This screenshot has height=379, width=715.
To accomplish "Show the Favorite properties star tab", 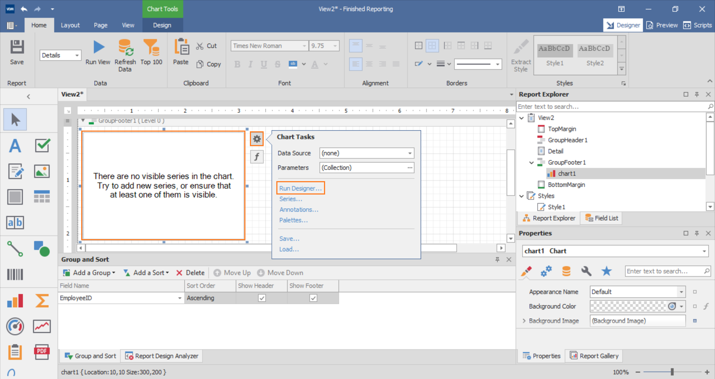I will click(x=607, y=271).
